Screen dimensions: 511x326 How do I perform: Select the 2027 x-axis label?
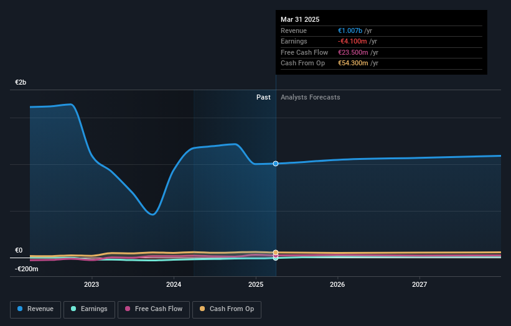420,284
